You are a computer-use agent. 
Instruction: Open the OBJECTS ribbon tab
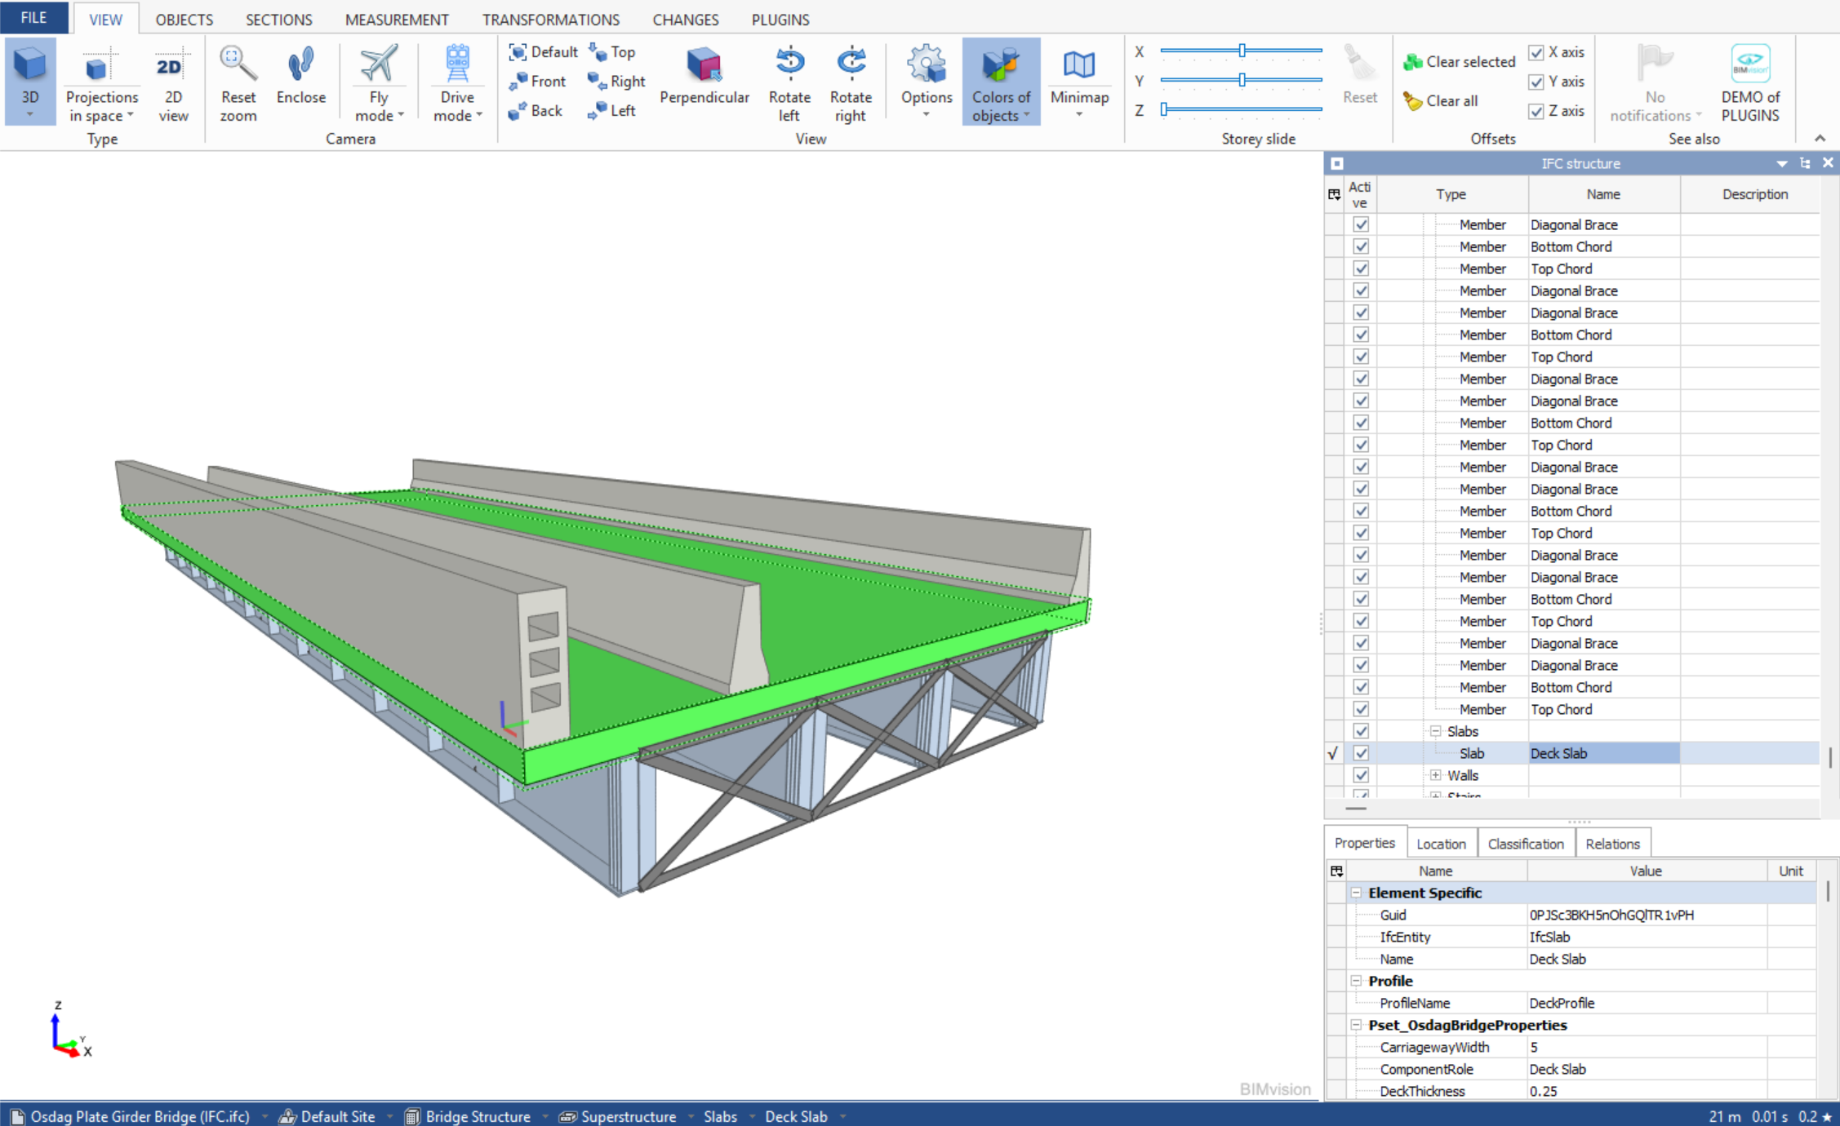pos(184,20)
